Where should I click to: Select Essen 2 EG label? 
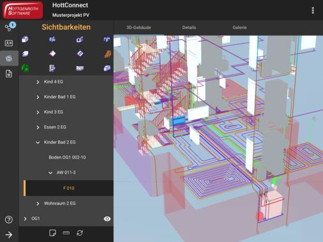click(55, 127)
